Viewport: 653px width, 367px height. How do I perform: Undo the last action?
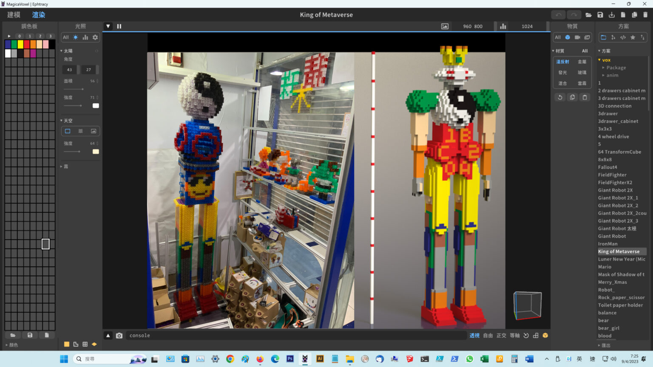click(559, 15)
